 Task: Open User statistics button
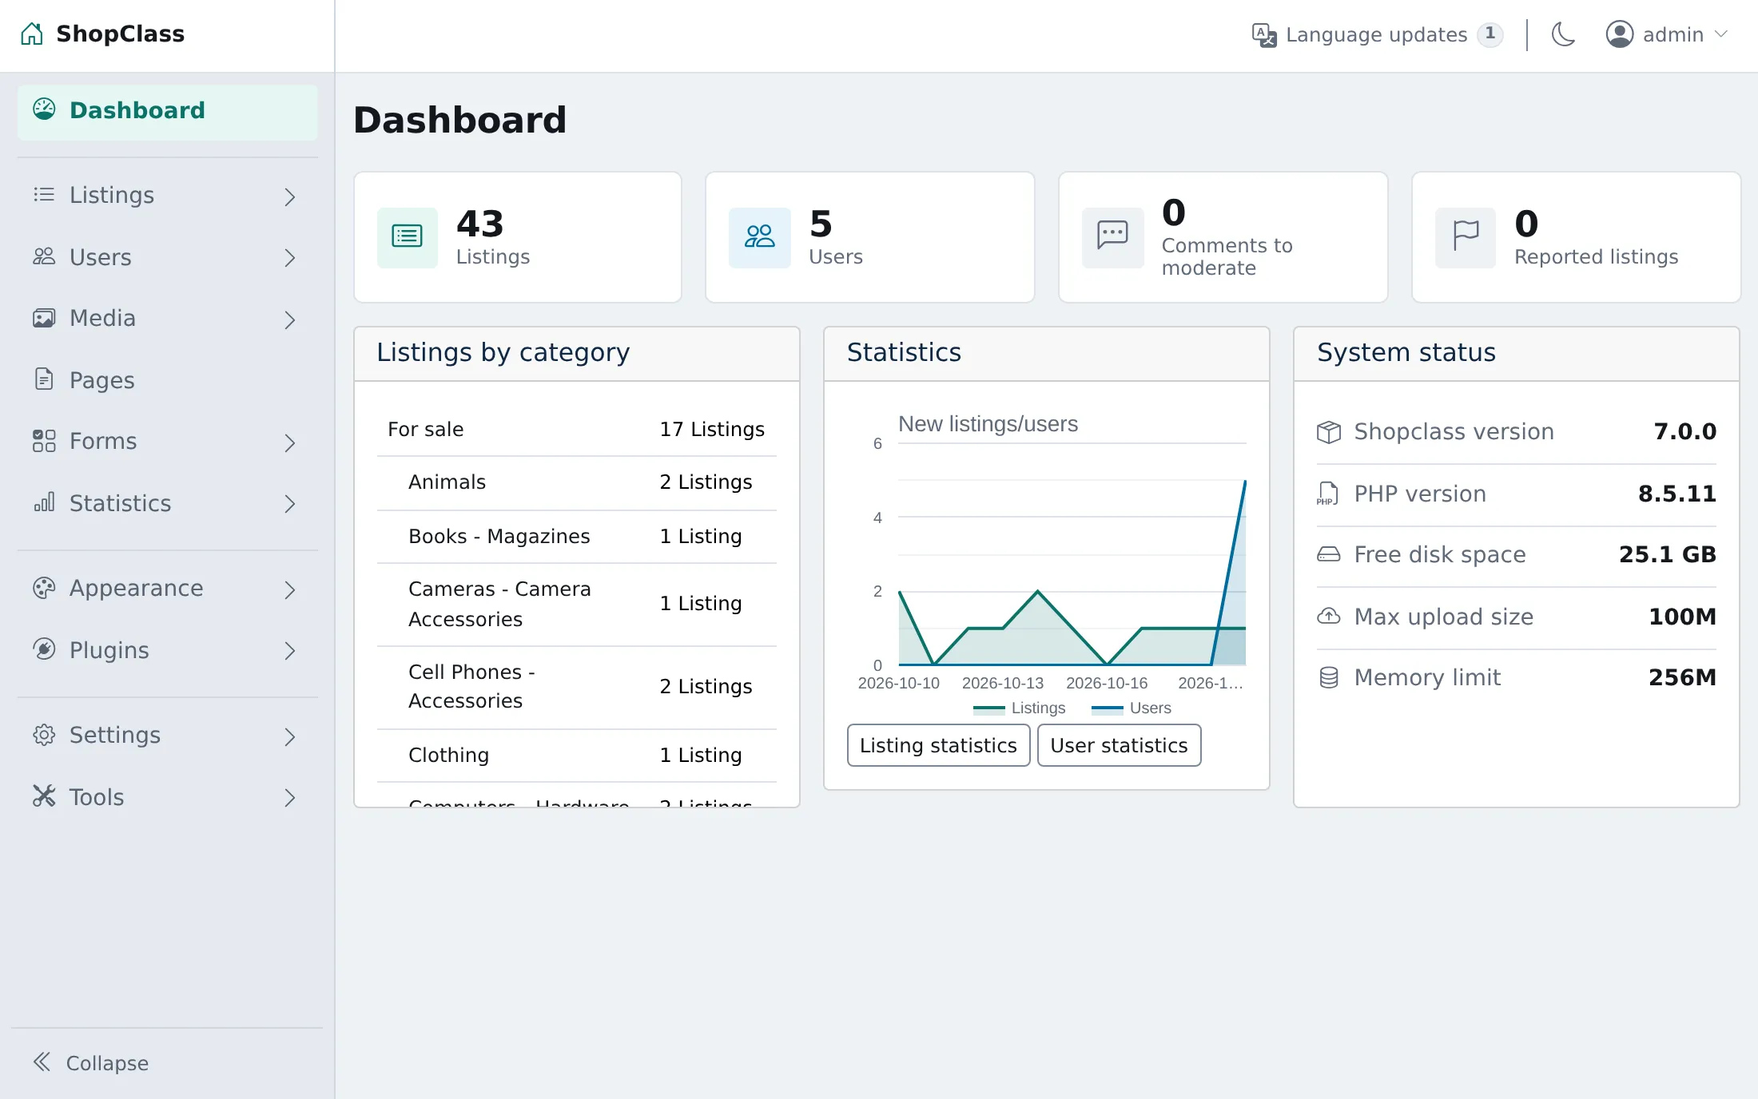(x=1119, y=745)
